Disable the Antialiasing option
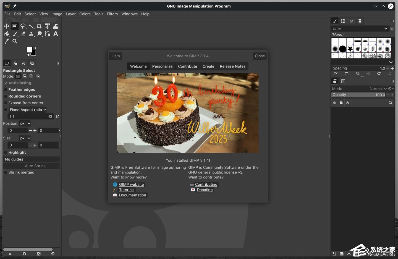 6,83
